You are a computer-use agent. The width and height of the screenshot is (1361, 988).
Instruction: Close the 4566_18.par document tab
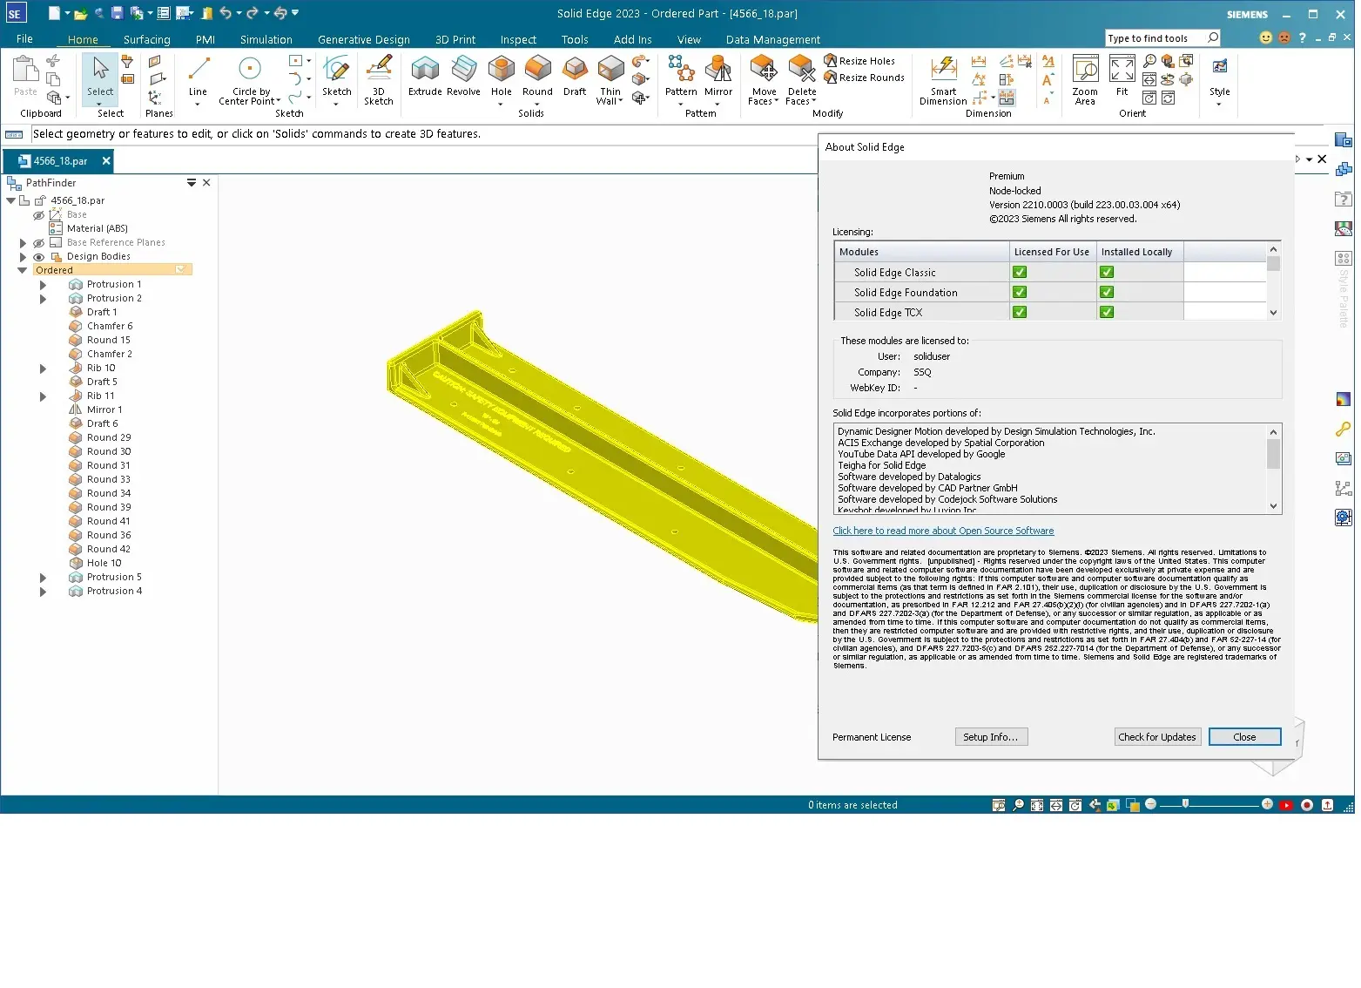pyautogui.click(x=106, y=161)
